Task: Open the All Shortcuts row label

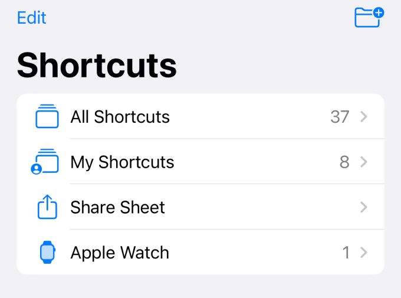Action: 120,117
